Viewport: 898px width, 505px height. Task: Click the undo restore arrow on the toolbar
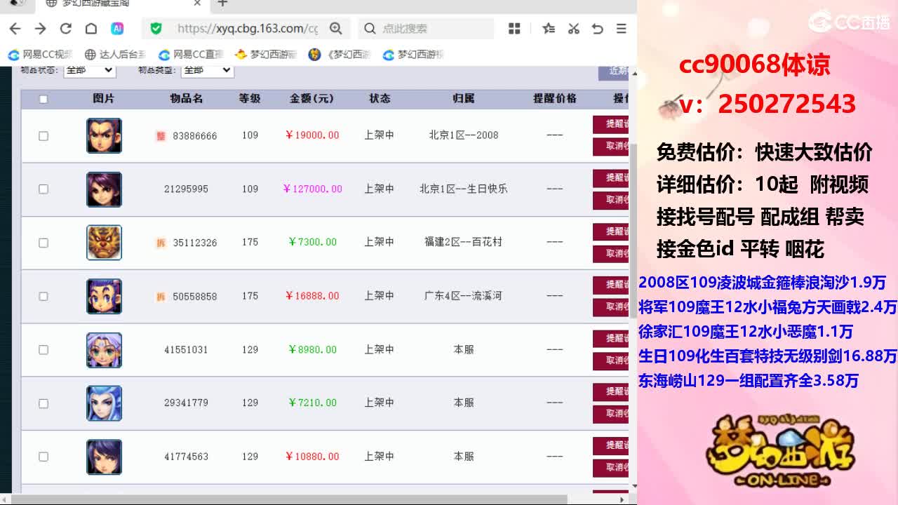pos(597,29)
